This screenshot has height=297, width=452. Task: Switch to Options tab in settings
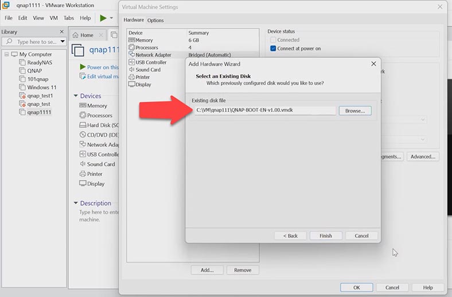[155, 20]
